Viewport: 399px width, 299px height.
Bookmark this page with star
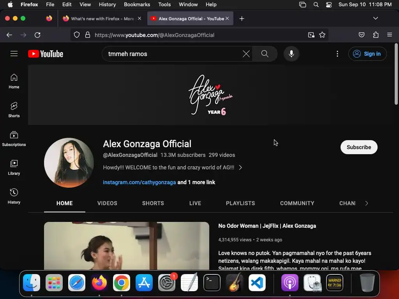[x=322, y=35]
